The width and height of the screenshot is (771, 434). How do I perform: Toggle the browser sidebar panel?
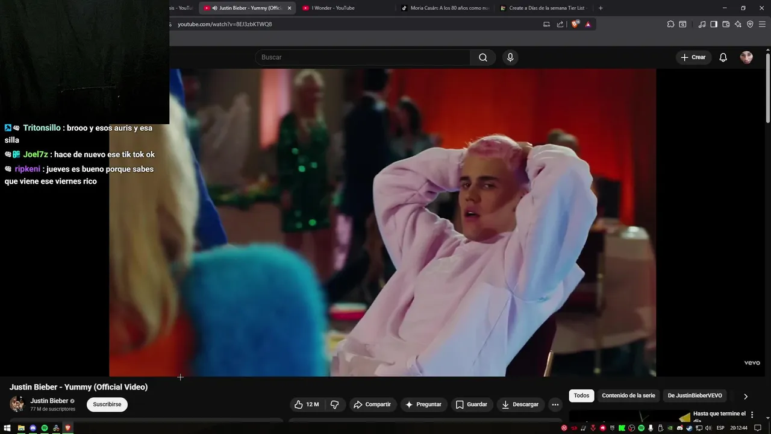coord(714,24)
